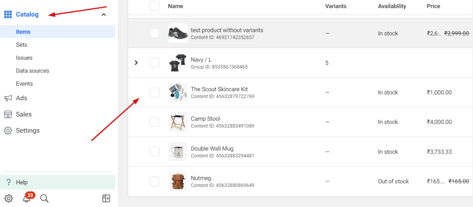Screen dimensions: 473x207
Task: Expand the Navy / L variants row
Action: click(x=136, y=63)
